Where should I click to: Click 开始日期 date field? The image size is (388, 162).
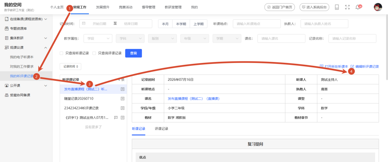point(99,24)
